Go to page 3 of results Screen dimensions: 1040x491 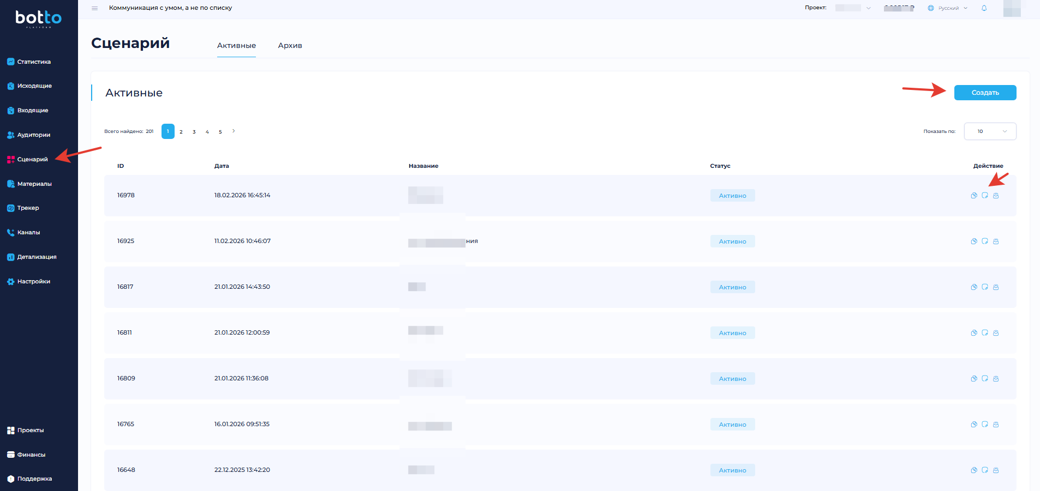click(x=194, y=132)
